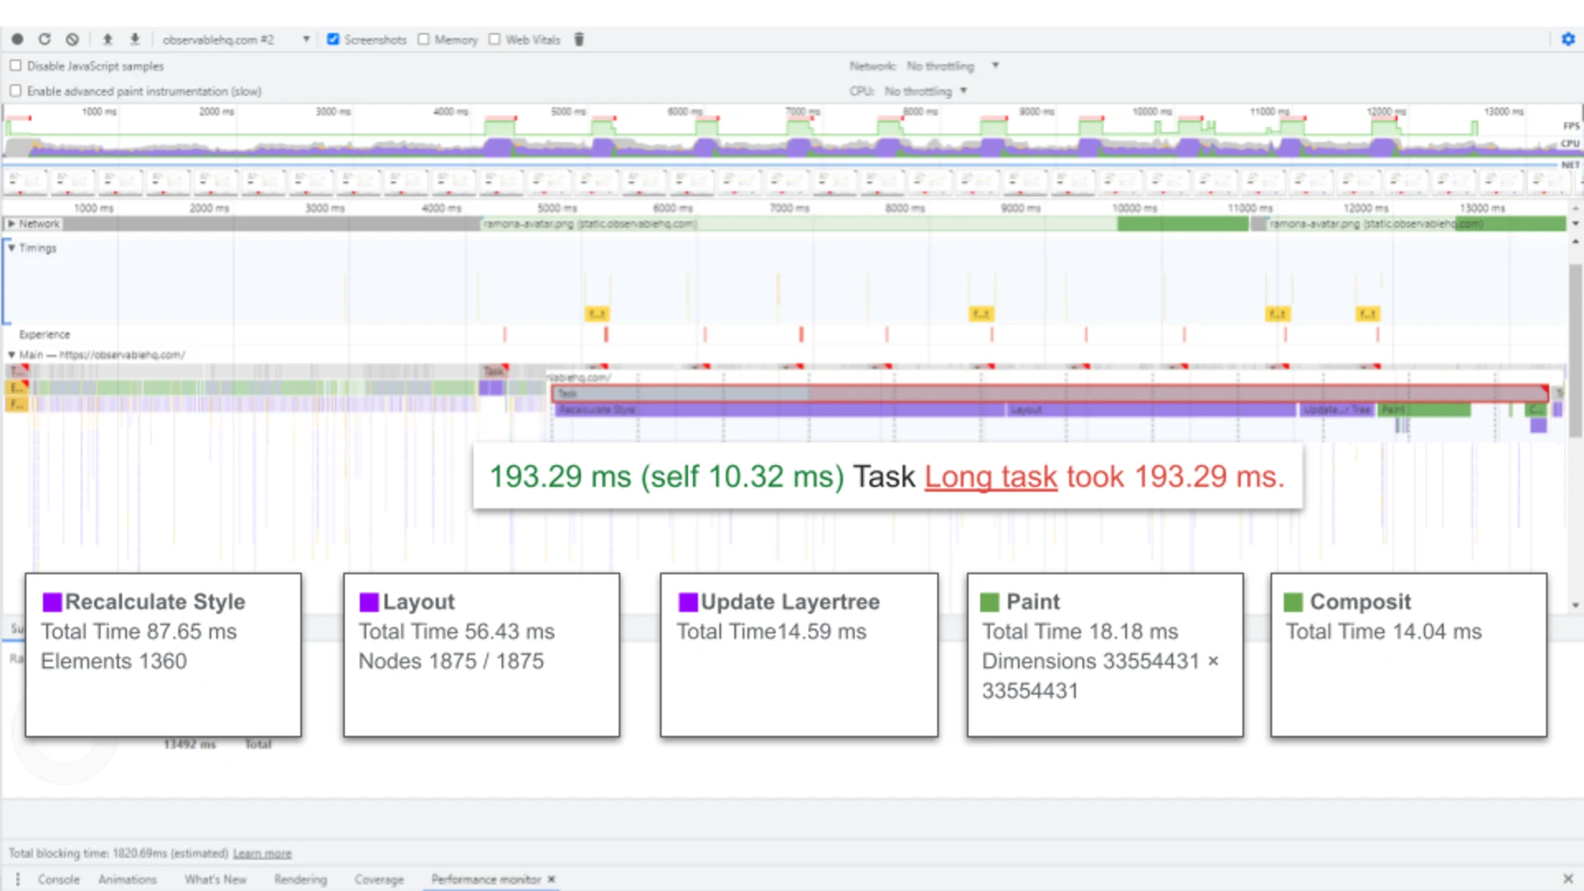Viewport: 1584px width, 891px height.
Task: Click the reload and profile icon
Action: [45, 39]
